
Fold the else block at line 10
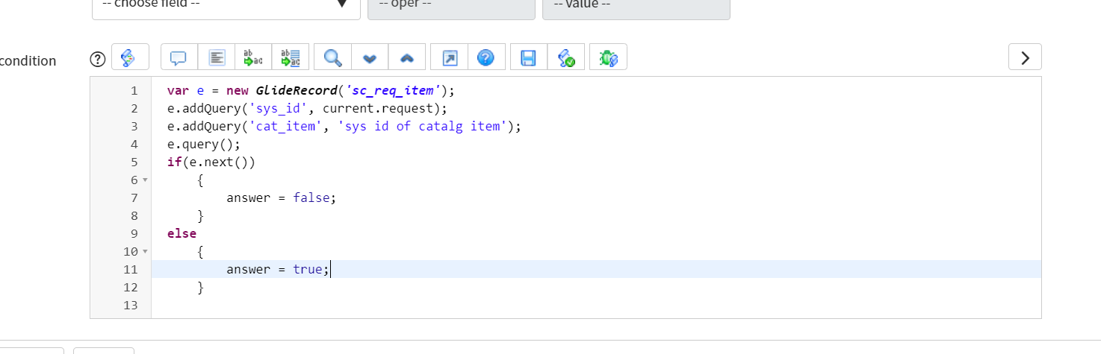145,252
